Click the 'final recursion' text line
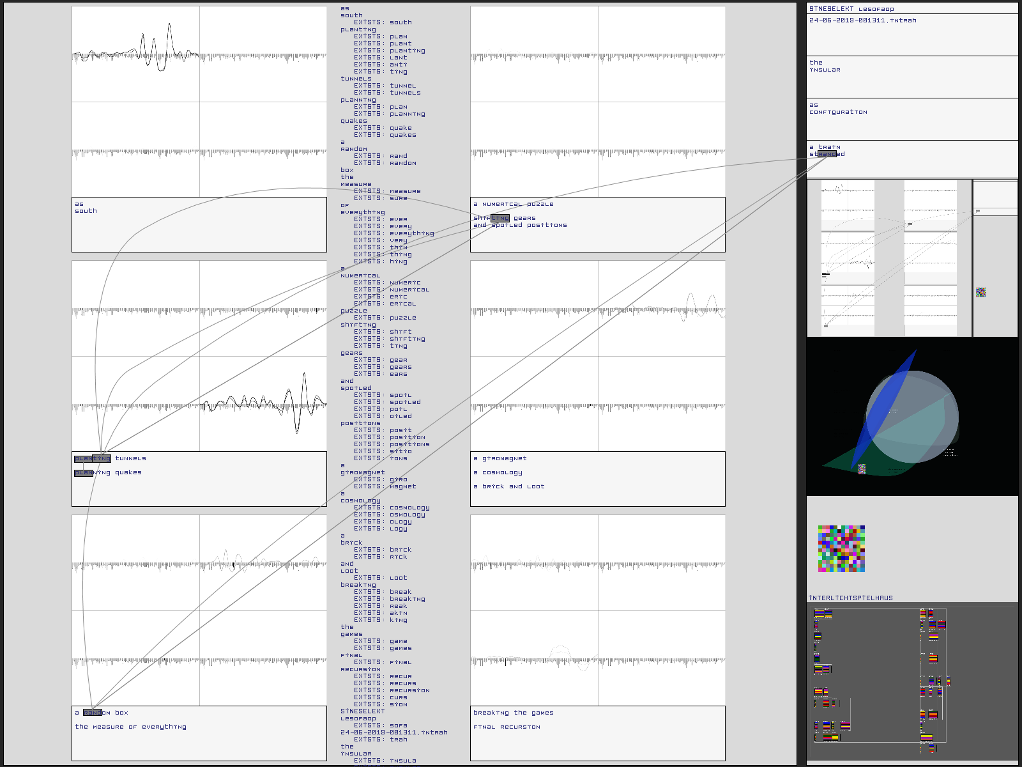The height and width of the screenshot is (767, 1022). [x=507, y=727]
